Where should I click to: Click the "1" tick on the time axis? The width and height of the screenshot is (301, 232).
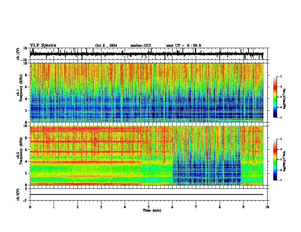click(54, 207)
